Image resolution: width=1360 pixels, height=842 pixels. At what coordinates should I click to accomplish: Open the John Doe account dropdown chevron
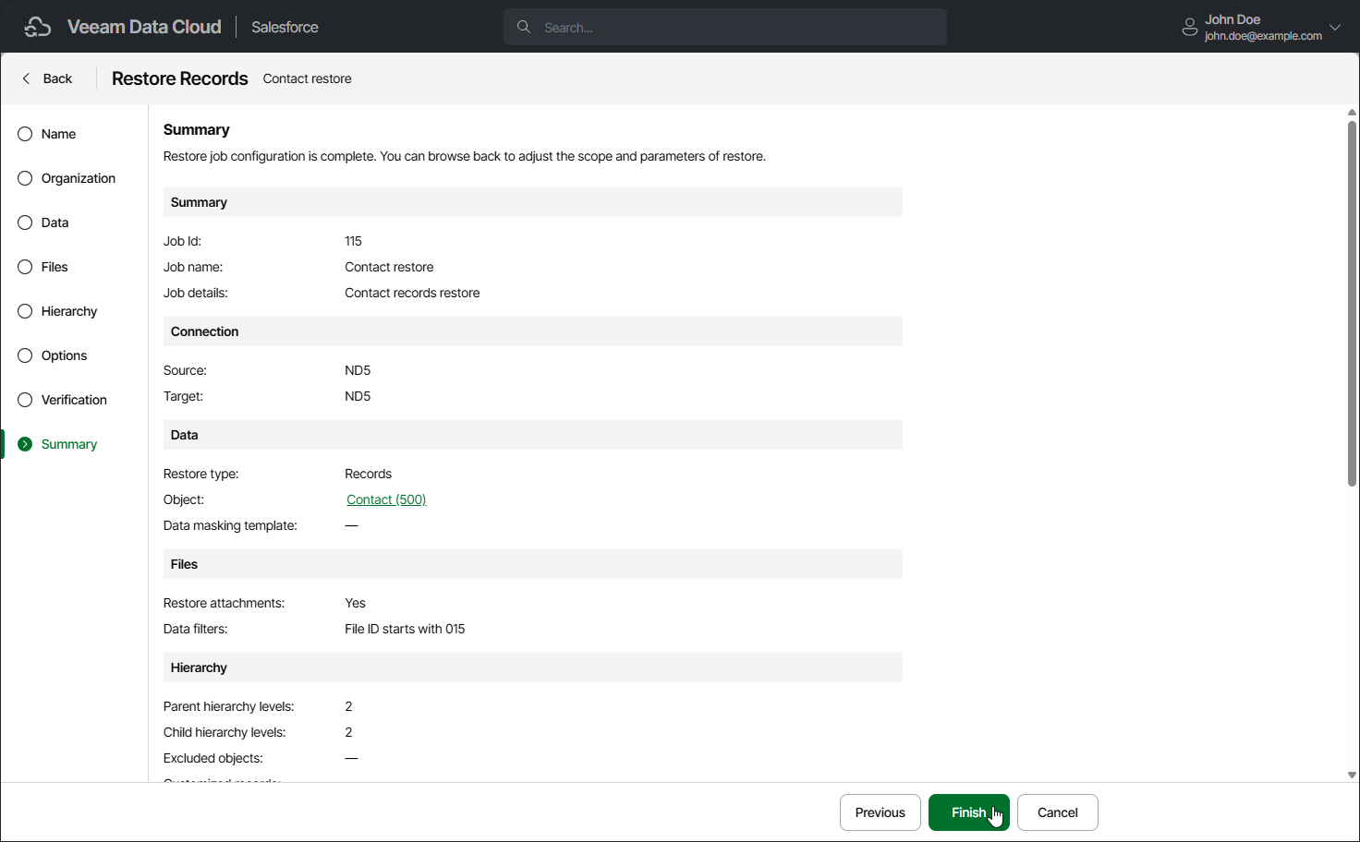click(x=1335, y=27)
